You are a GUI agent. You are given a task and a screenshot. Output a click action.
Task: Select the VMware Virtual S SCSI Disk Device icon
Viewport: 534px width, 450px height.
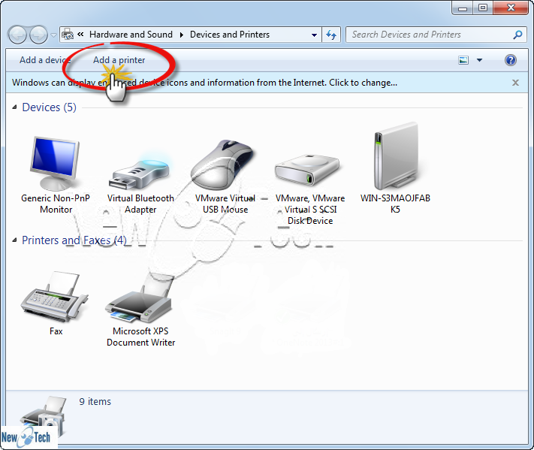pos(307,169)
